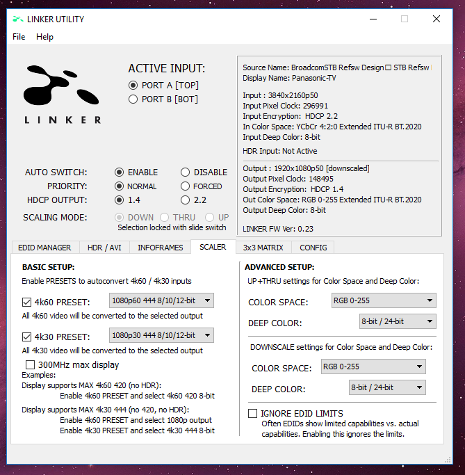Expand UP+THRU Color Space dropdown
Screen dimensions: 465x475
[383, 301]
